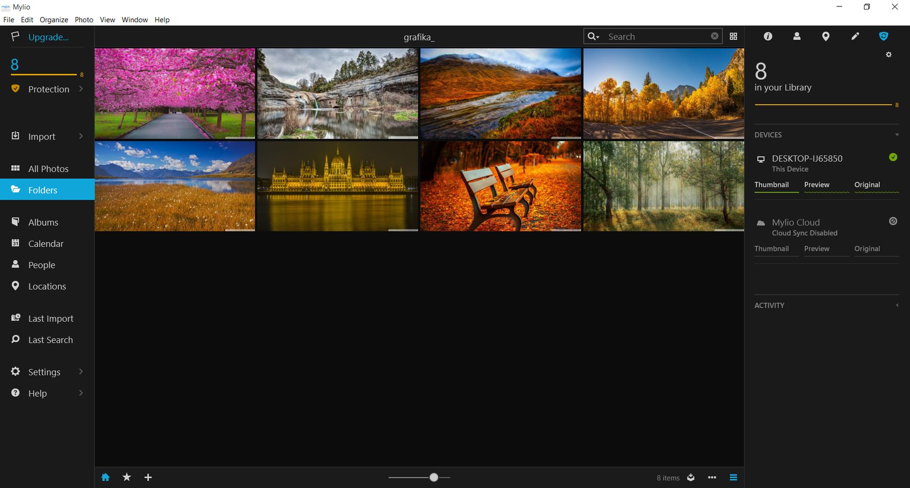Click the Protection shield icon
The image size is (910, 488).
point(15,89)
